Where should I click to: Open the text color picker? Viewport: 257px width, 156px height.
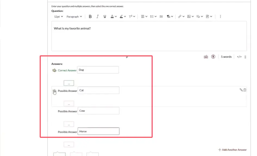[114, 17]
